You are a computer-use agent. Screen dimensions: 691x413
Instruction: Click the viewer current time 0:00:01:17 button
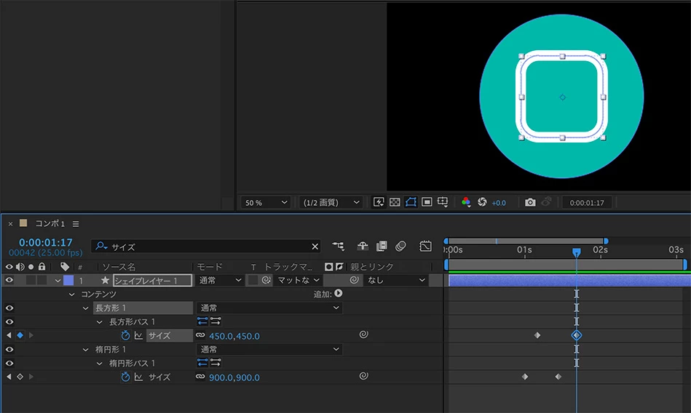[587, 203]
